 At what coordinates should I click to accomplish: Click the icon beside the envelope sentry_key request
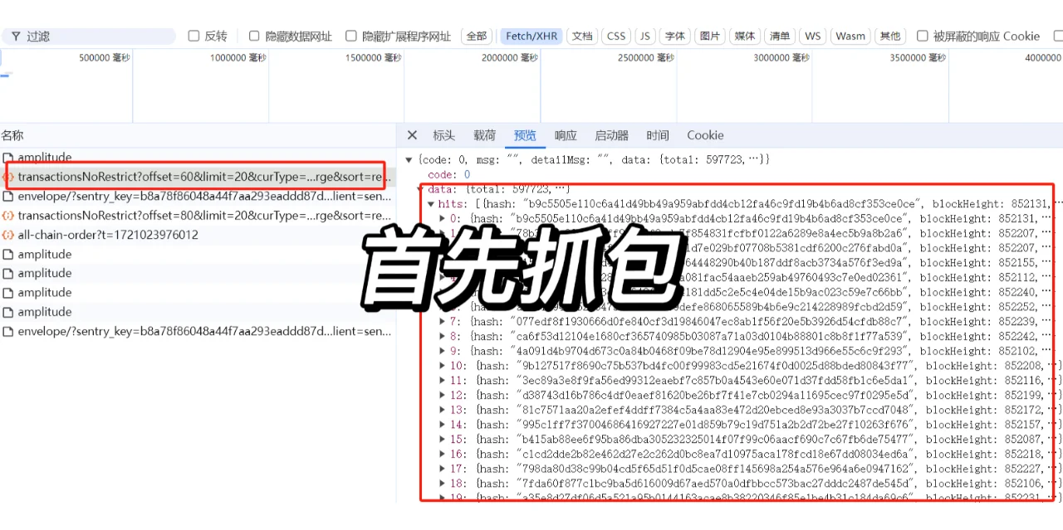9,196
